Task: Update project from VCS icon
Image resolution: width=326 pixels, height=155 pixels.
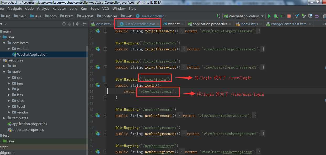Action: tap(297, 16)
